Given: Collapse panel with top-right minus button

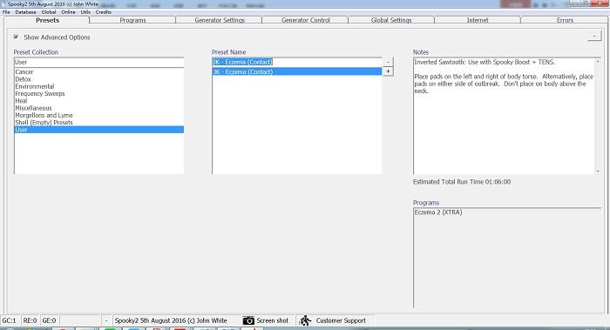Looking at the screenshot, I should (594, 36).
